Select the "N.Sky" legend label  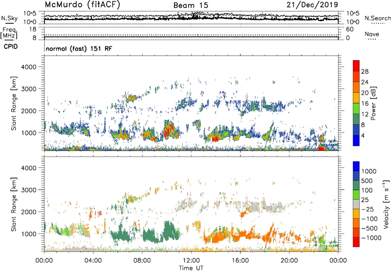point(9,18)
